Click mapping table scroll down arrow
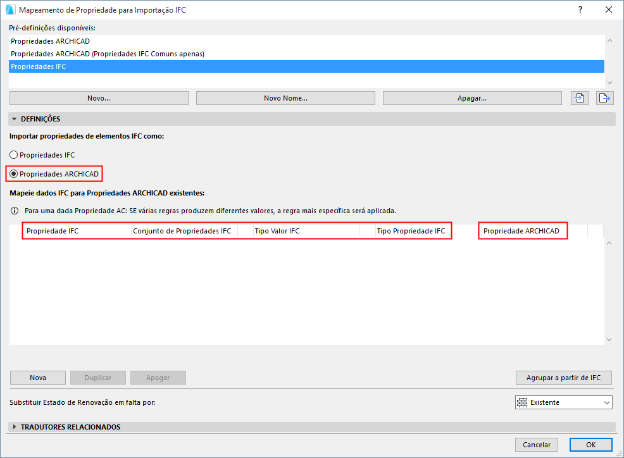Screen dimensions: 624x458 [609, 340]
